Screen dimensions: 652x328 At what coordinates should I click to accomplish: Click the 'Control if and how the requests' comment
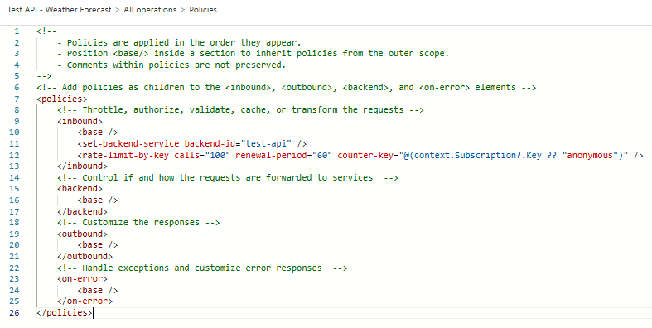(228, 178)
